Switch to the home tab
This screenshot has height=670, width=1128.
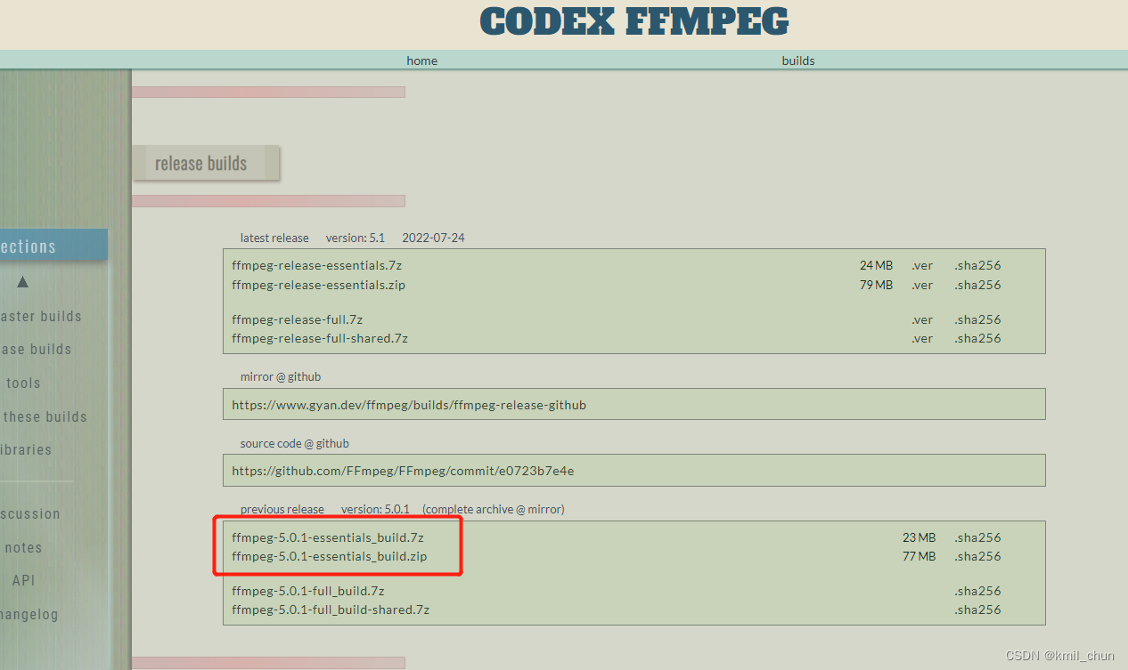tap(421, 61)
